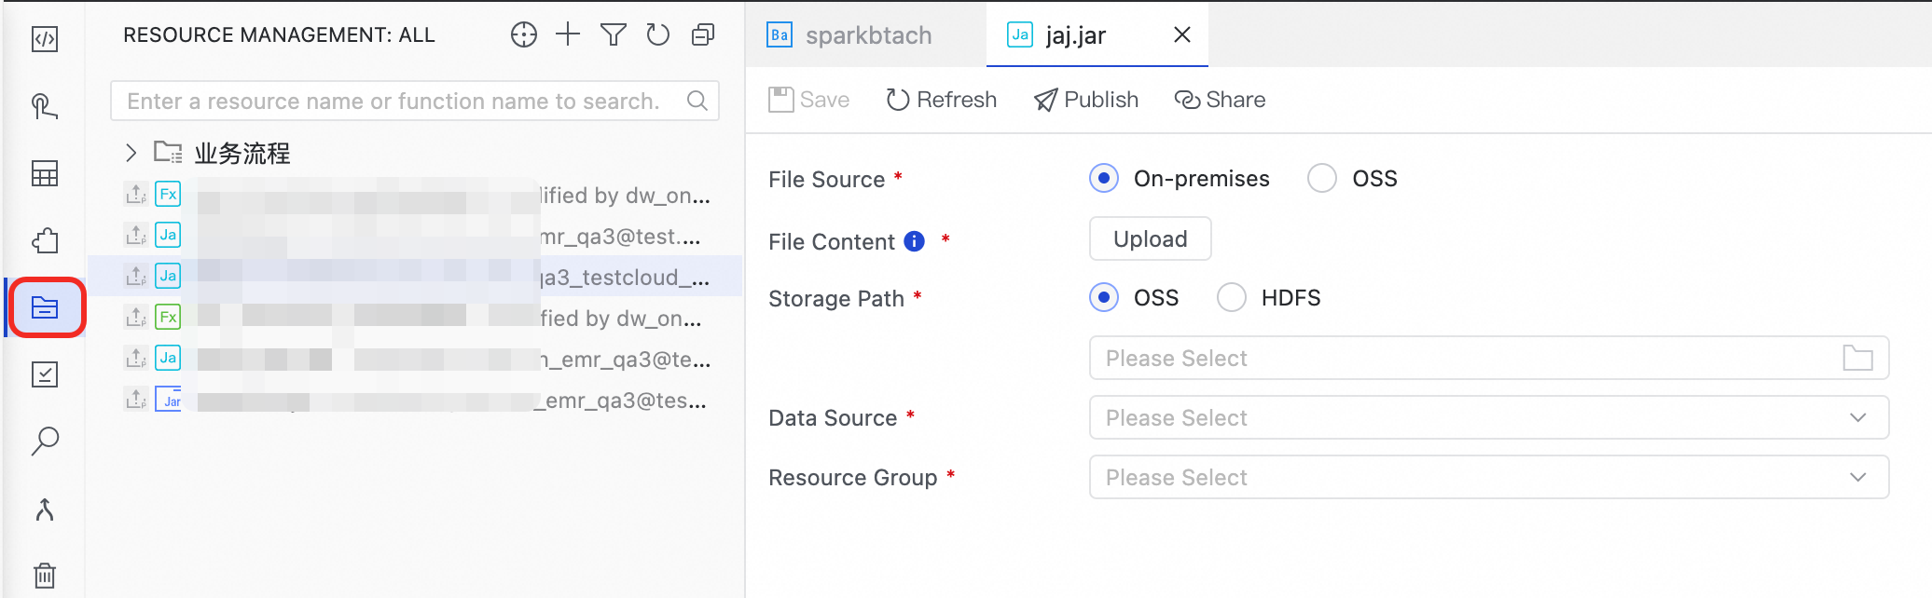Image resolution: width=1932 pixels, height=598 pixels.
Task: Select OSS as the File Source
Action: point(1322,178)
